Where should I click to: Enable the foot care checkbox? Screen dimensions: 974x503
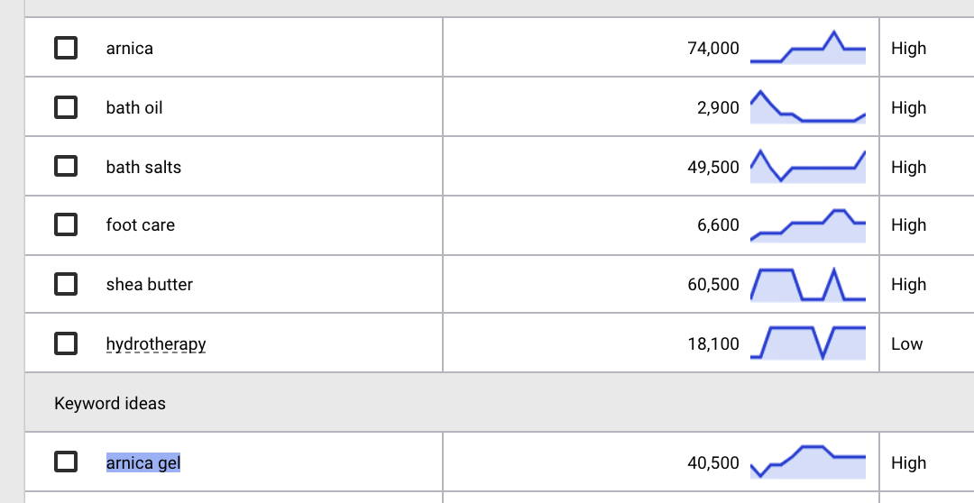[x=66, y=224]
